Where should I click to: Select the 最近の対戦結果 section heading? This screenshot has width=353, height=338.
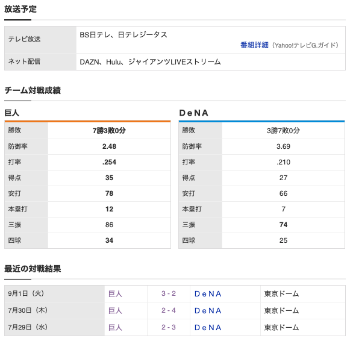(x=33, y=269)
